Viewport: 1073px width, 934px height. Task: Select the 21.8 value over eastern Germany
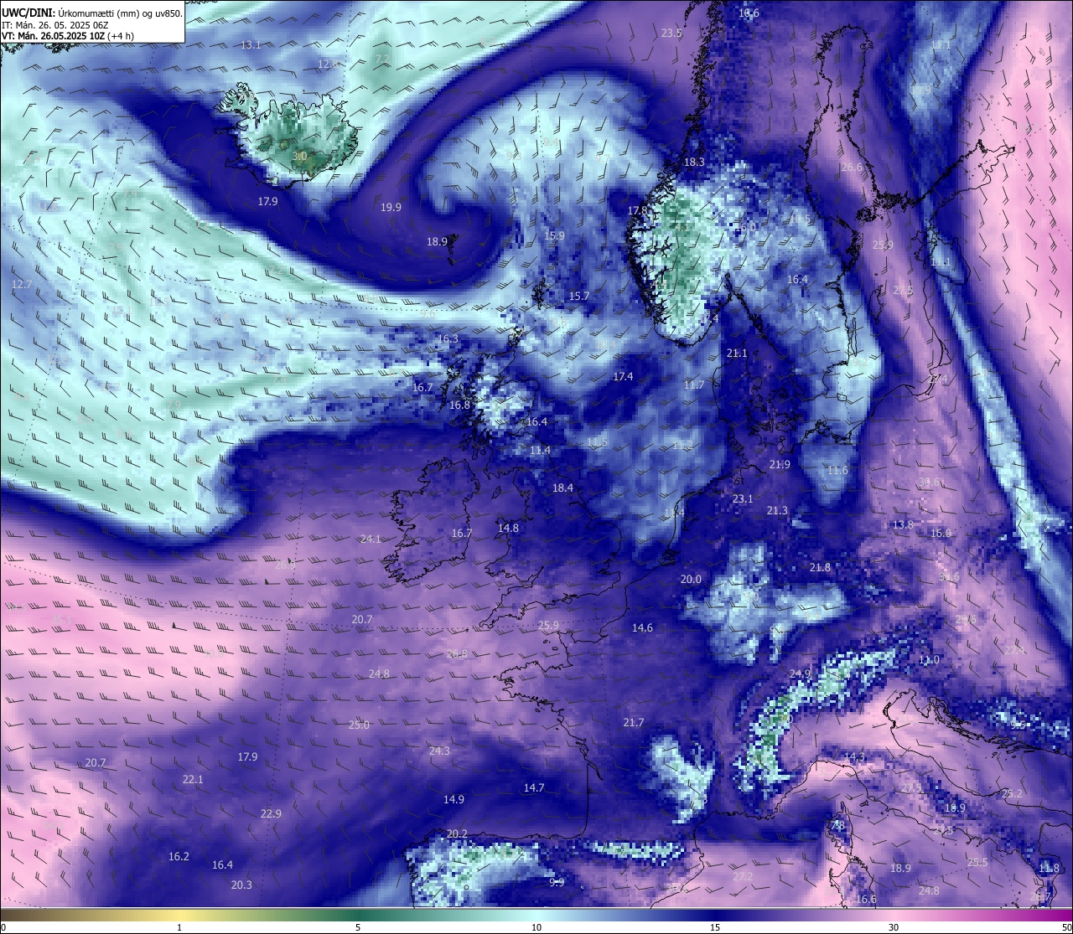(820, 567)
